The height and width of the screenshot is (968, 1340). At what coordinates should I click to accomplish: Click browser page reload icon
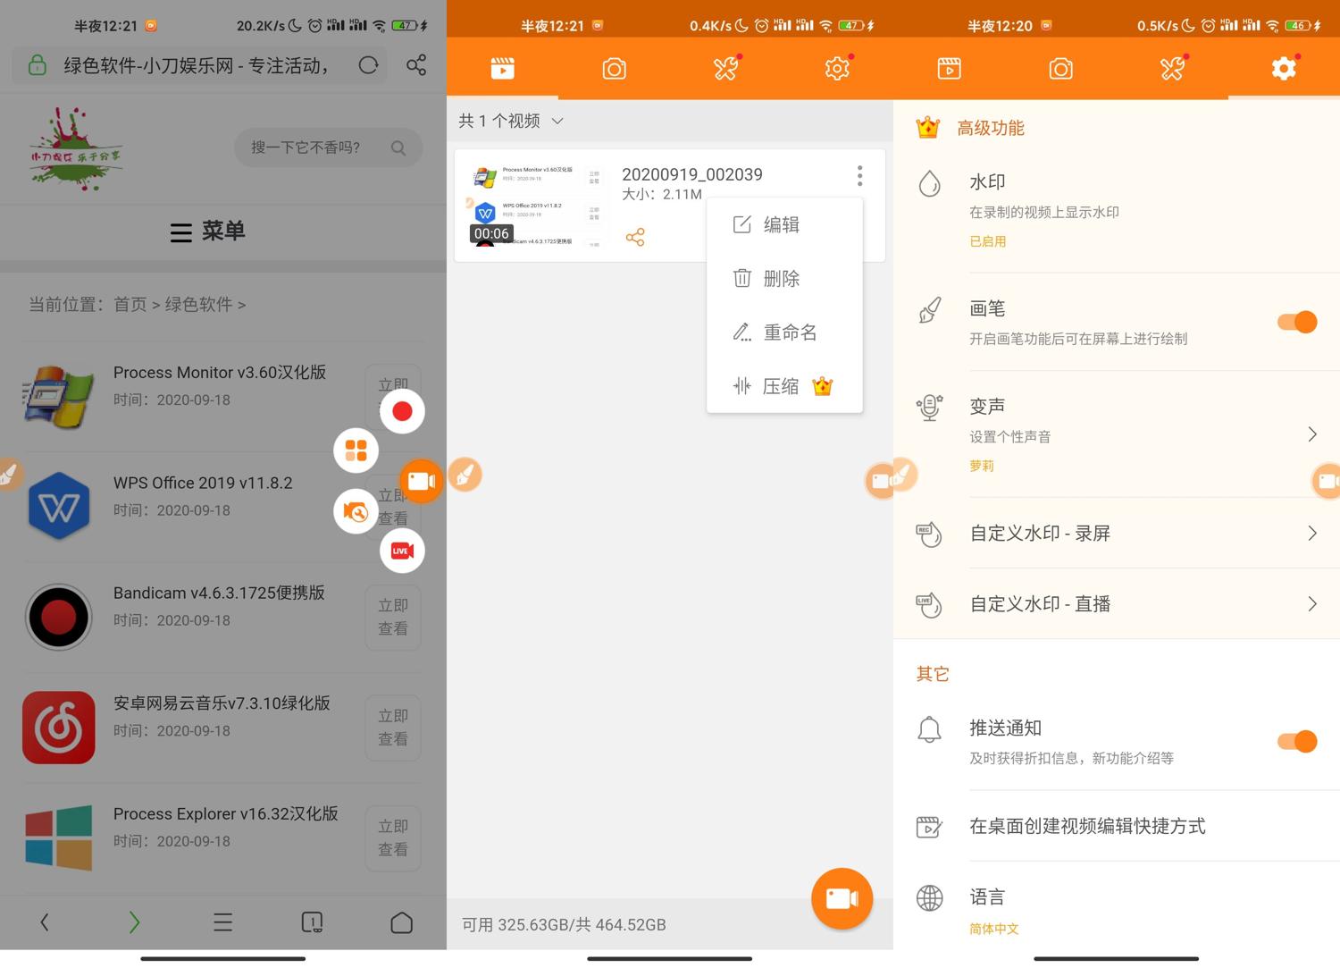tap(368, 65)
